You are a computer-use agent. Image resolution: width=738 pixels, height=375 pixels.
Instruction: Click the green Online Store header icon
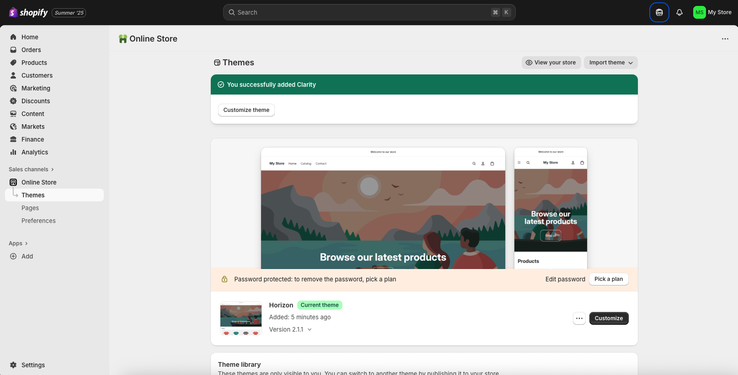[x=123, y=39]
